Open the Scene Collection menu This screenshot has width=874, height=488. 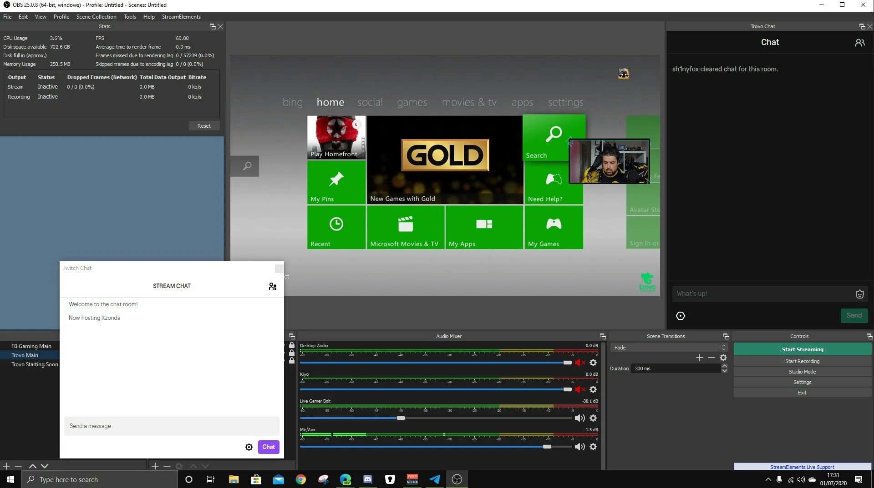96,17
